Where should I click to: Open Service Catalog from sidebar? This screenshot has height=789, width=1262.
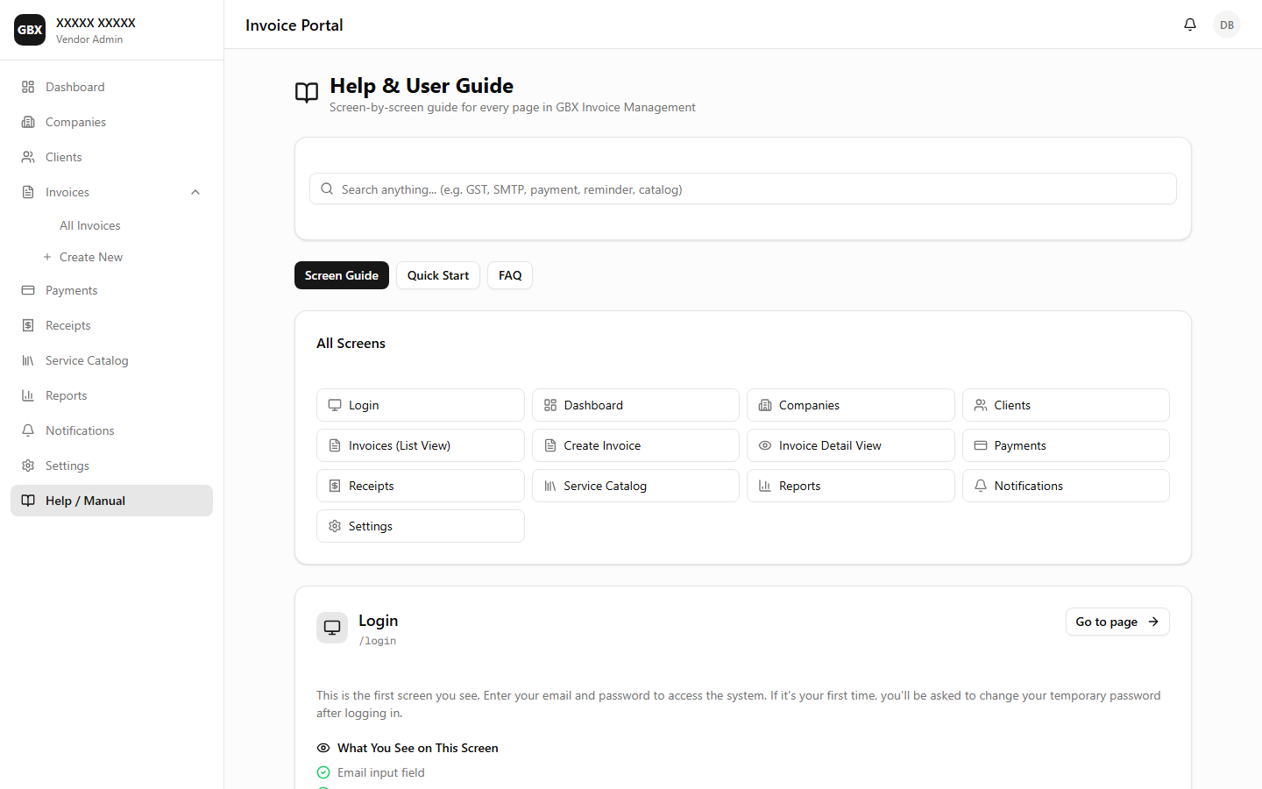(112, 360)
